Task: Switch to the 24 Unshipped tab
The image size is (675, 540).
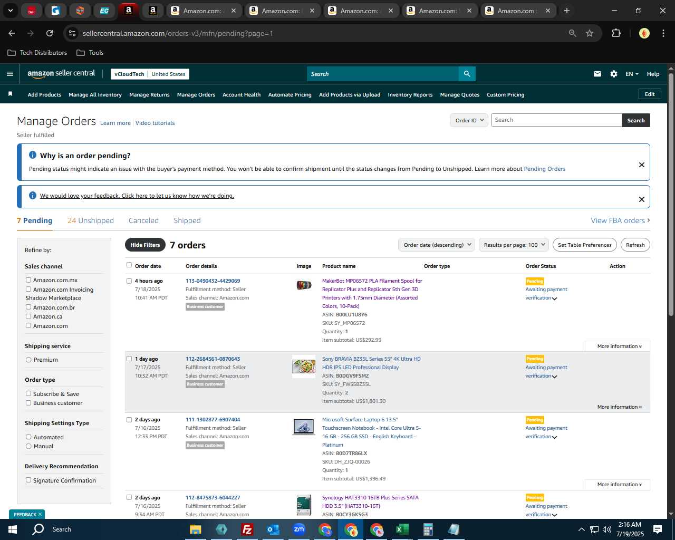Action: 91,220
